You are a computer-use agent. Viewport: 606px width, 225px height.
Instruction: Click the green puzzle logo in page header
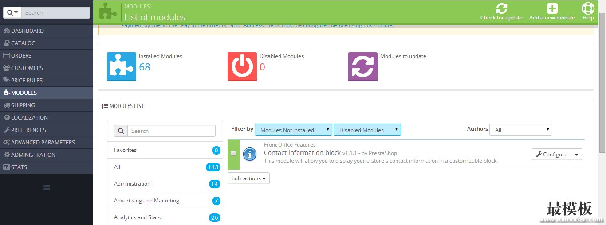[x=108, y=11]
